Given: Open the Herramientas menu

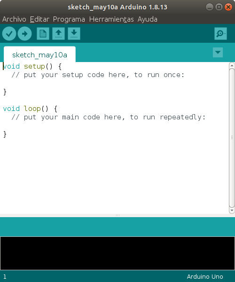Looking at the screenshot, I should coord(111,19).
